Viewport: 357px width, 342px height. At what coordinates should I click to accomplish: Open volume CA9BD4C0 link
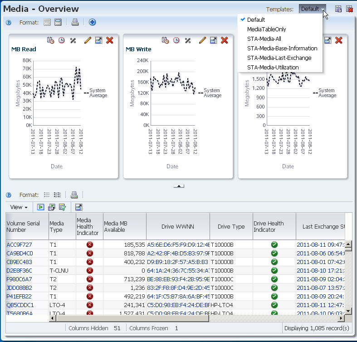(x=20, y=254)
